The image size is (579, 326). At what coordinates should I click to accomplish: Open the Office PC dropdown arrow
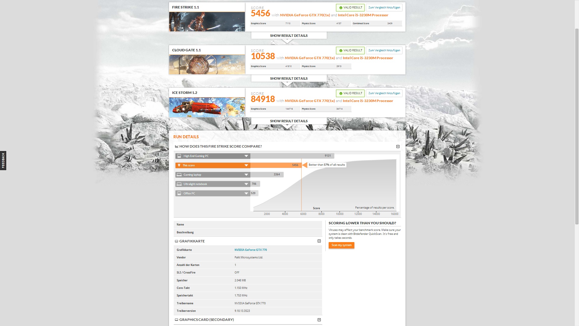click(x=246, y=193)
